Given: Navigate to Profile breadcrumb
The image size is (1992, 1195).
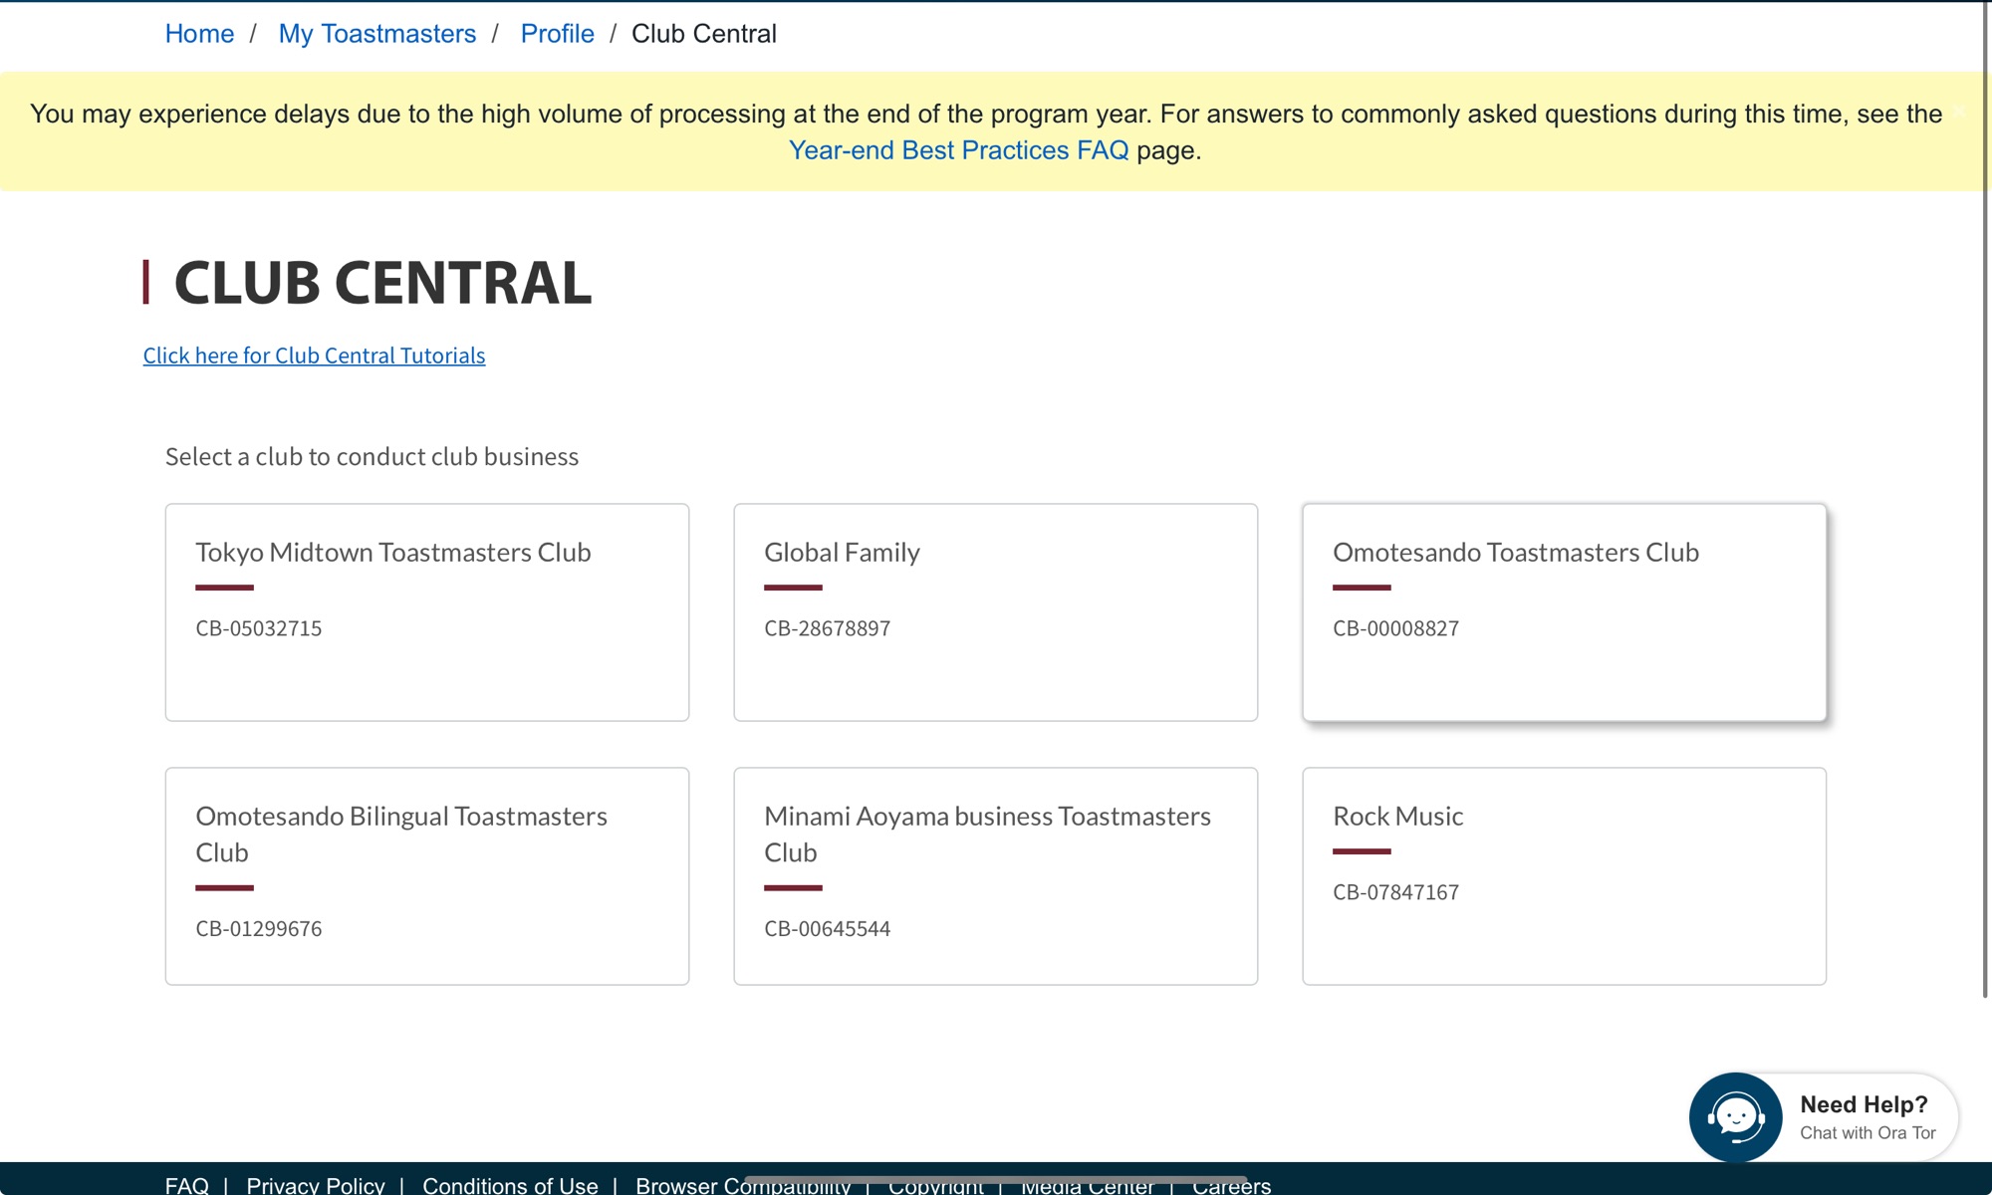Looking at the screenshot, I should coord(557,34).
